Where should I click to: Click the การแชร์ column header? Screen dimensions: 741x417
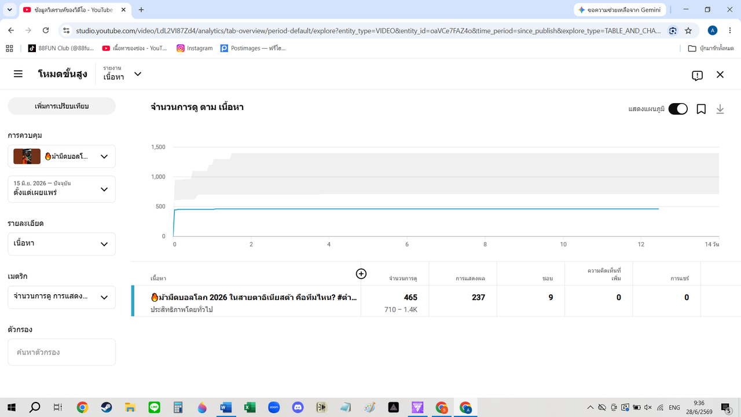pos(680,279)
